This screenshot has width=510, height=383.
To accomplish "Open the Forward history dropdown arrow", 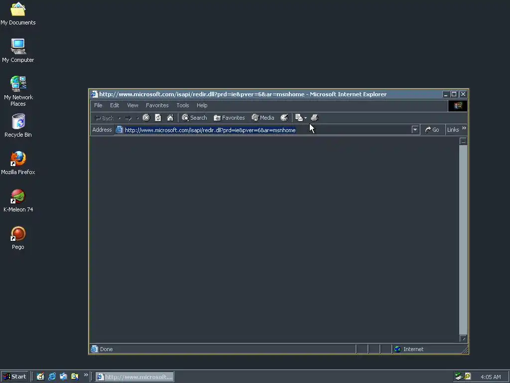I will (x=137, y=118).
